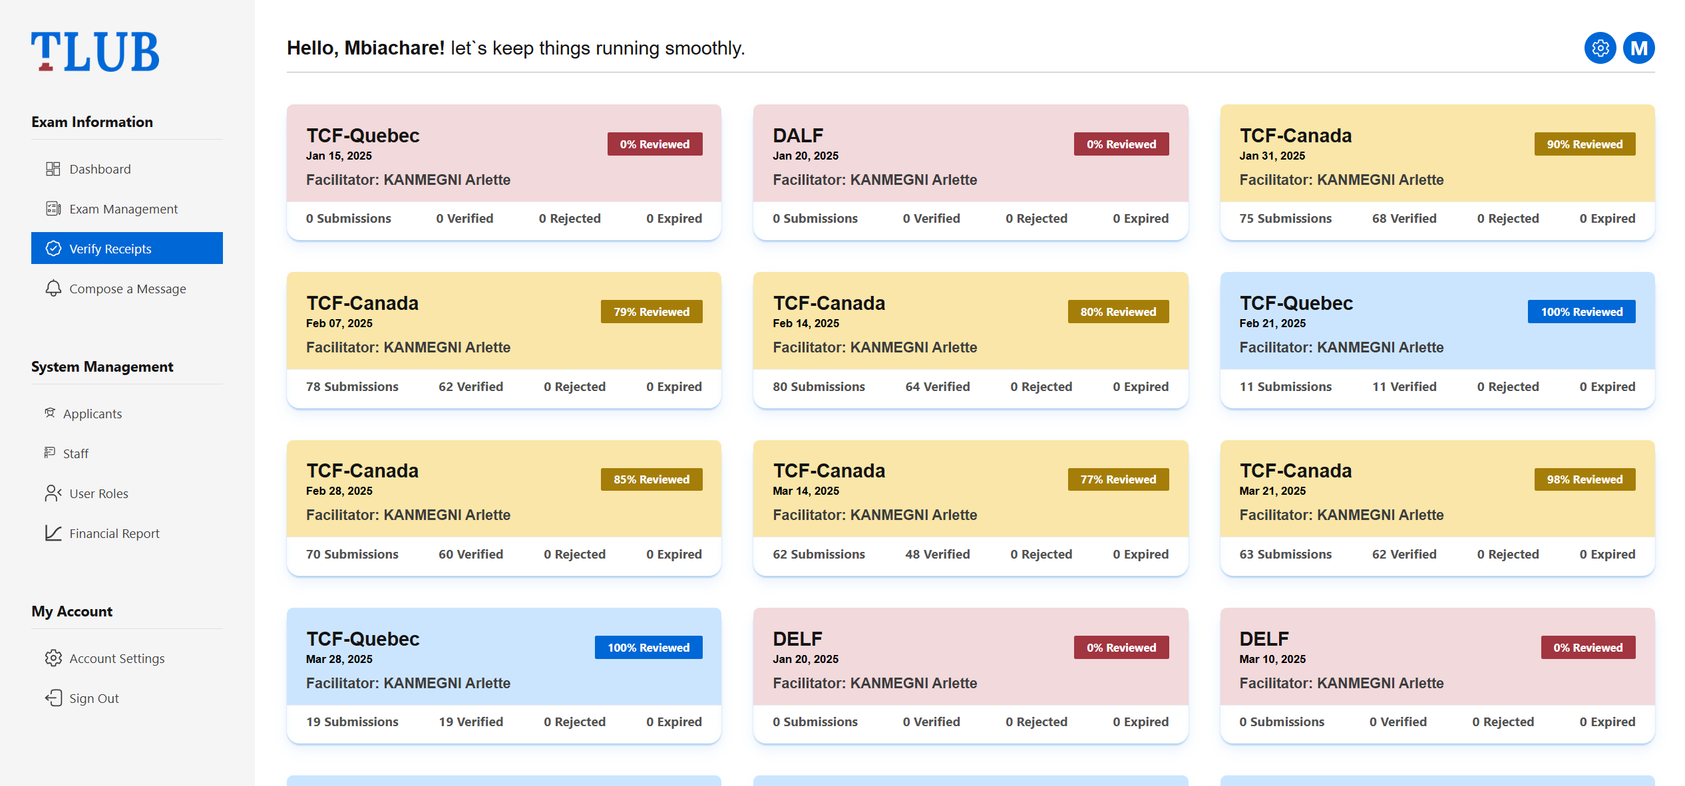Go to Dashboard

coord(127,169)
